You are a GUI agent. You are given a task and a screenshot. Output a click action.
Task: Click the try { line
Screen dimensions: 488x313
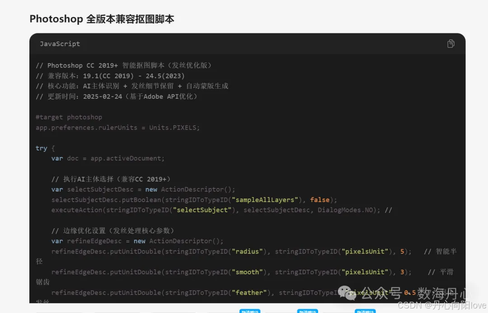[x=45, y=148]
